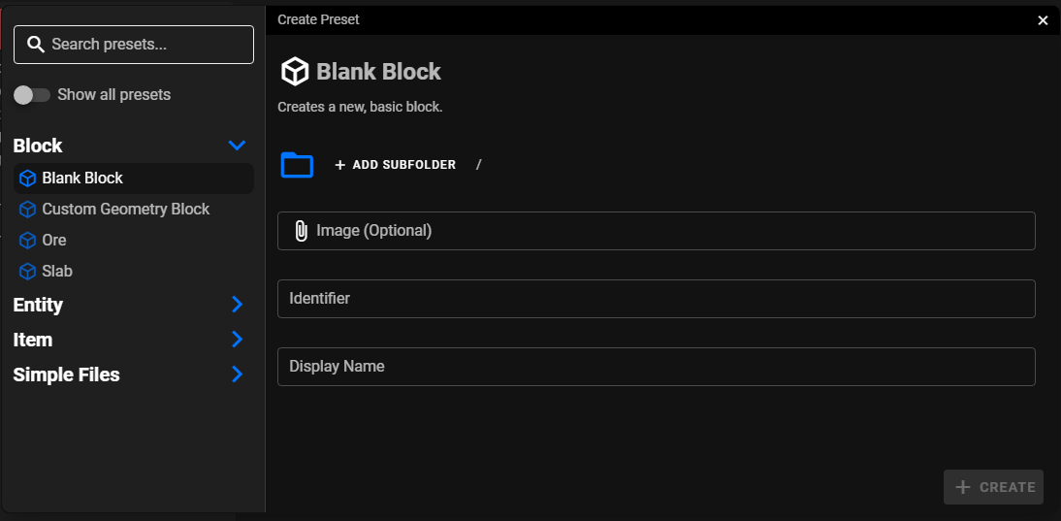Select the Slab preset
This screenshot has width=1061, height=521.
[57, 272]
